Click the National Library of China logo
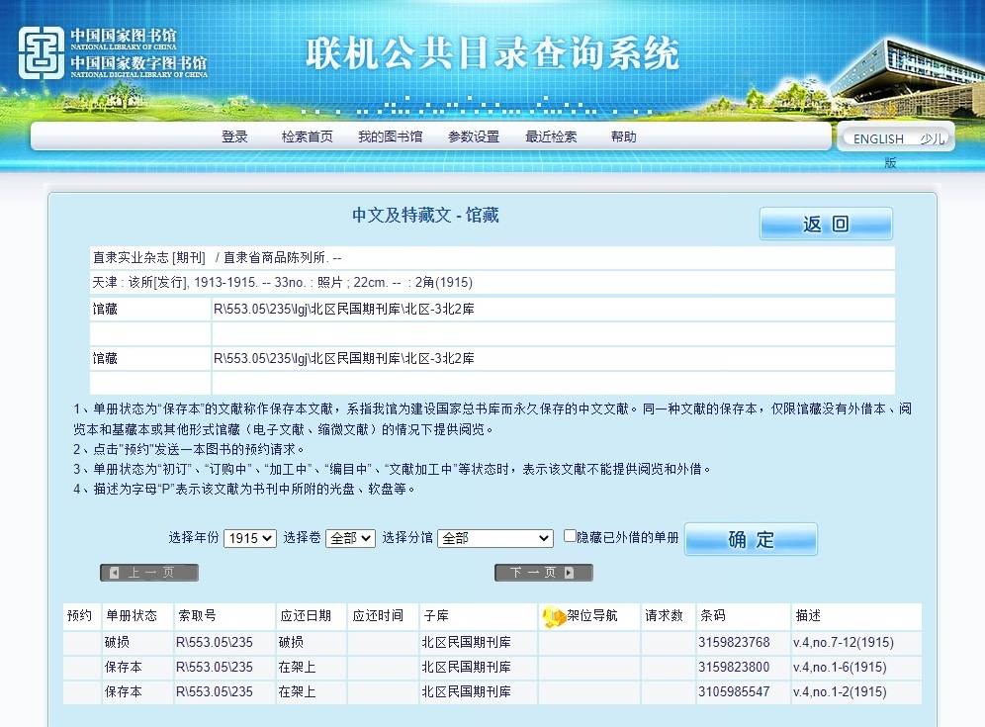Image resolution: width=985 pixels, height=727 pixels. [113, 52]
